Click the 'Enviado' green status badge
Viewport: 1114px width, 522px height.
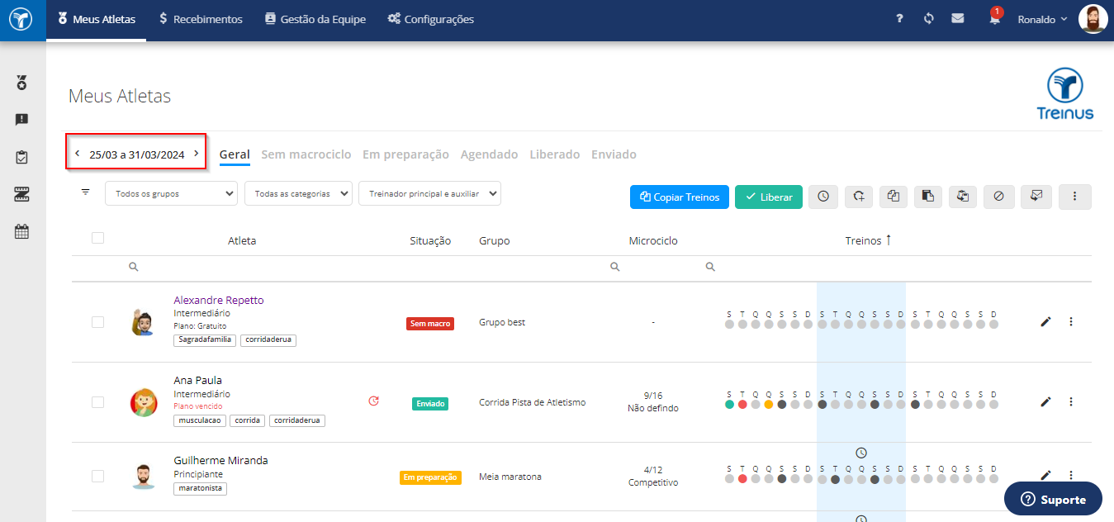pyautogui.click(x=430, y=404)
